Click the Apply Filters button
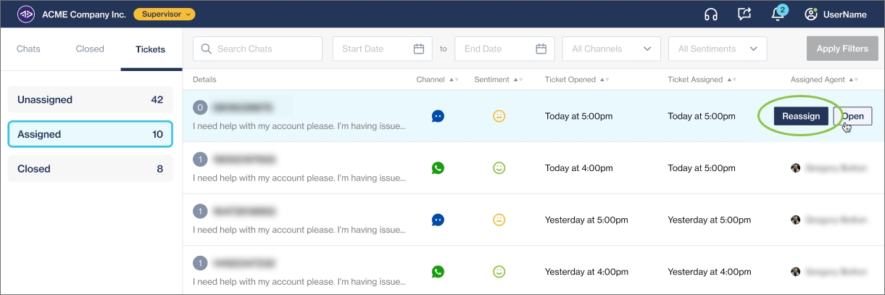Viewport: 885px width, 295px height. pos(842,49)
